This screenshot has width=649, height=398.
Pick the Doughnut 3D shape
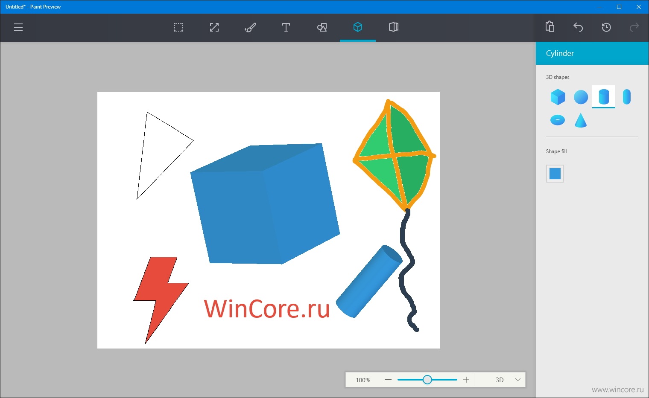point(558,120)
